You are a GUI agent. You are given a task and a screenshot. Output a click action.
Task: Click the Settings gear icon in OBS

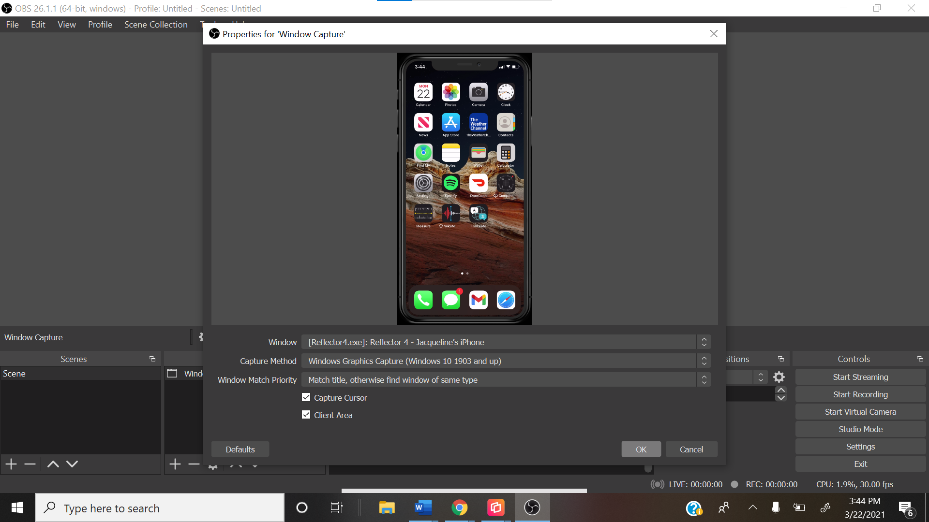pyautogui.click(x=779, y=377)
